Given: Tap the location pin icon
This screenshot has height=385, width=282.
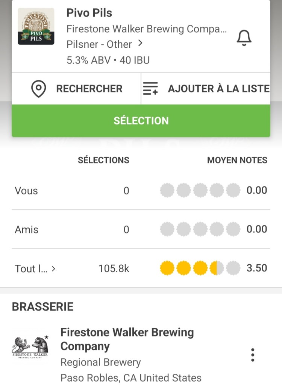Looking at the screenshot, I should [38, 89].
